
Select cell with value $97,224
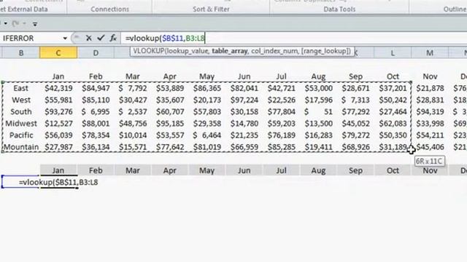(244, 100)
